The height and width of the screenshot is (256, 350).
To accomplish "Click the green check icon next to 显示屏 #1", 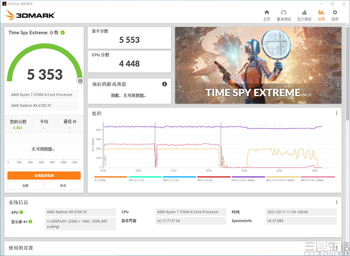I will (30, 221).
